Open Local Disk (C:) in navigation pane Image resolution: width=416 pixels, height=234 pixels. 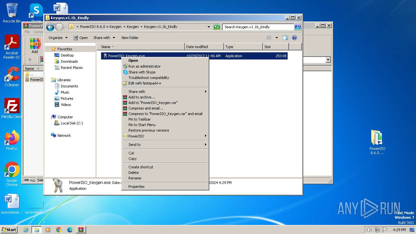72,123
